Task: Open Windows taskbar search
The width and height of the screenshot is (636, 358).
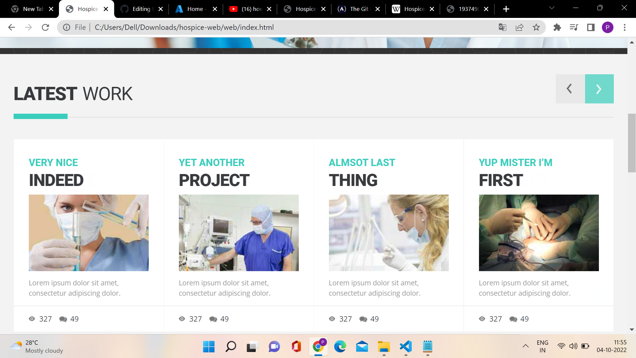Action: 231,347
